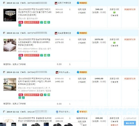Screen dimensions: 139x126
Task: Tick the checkbox for the mattress order
Action: click(4, 33)
